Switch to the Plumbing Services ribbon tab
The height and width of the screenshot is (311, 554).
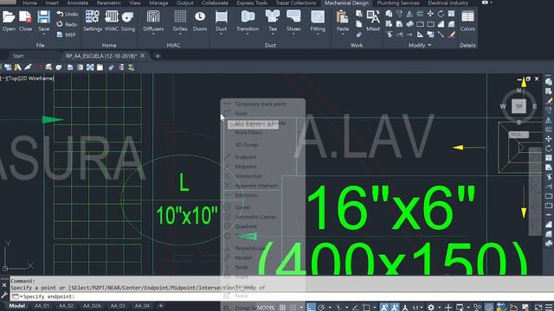(x=398, y=3)
